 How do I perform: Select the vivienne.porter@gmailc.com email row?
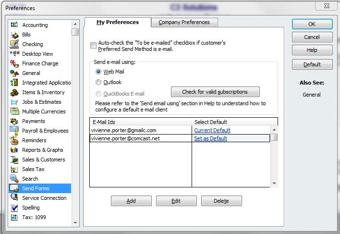point(180,130)
